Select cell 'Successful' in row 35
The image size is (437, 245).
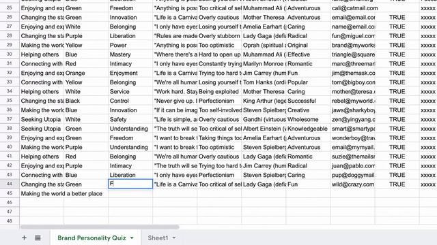point(308,101)
